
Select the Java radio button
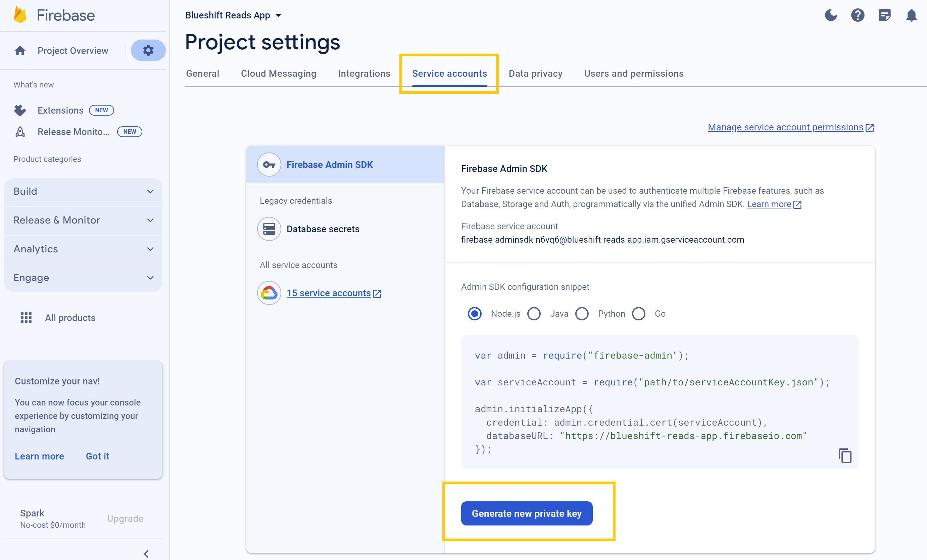click(534, 314)
